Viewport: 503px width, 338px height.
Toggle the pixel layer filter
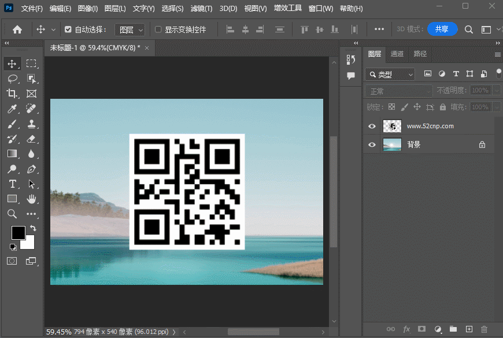(428, 74)
